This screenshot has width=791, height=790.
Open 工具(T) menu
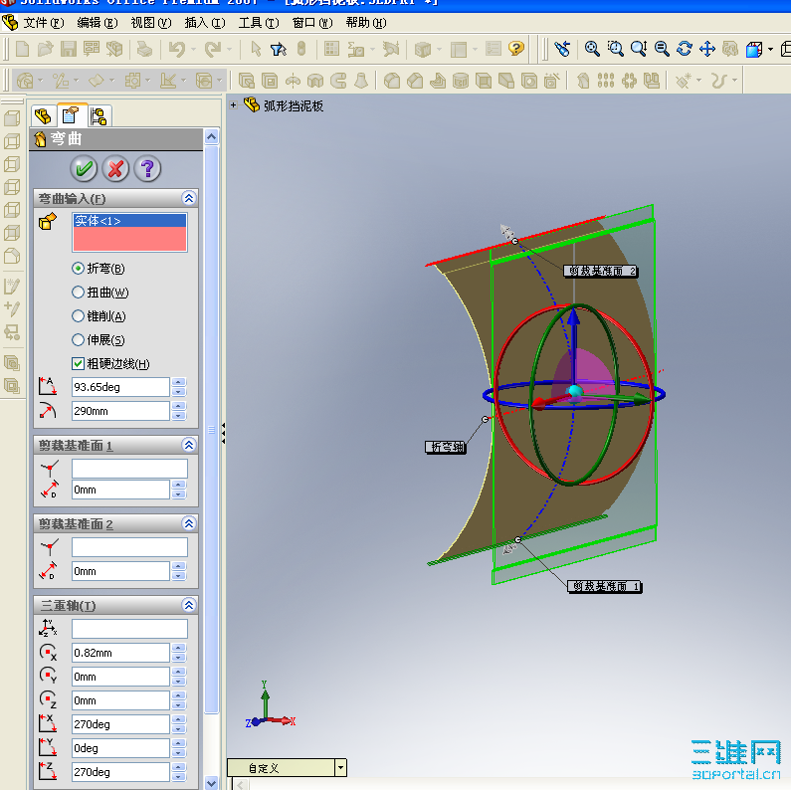[259, 23]
